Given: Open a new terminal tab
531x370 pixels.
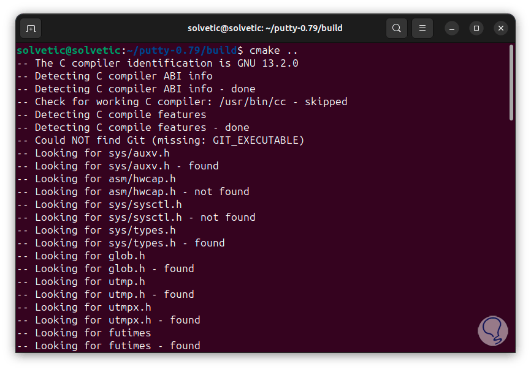Looking at the screenshot, I should [x=31, y=28].
